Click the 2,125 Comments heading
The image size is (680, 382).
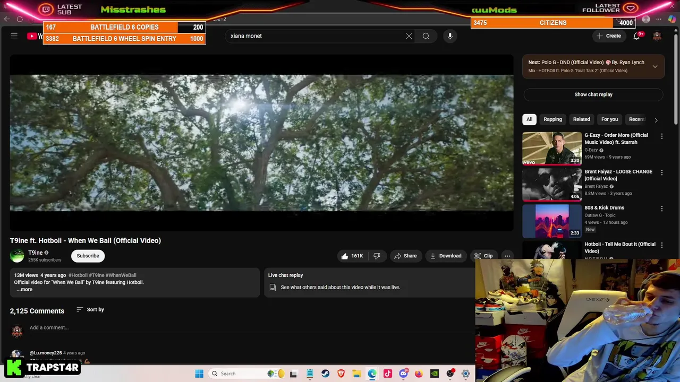(x=37, y=311)
